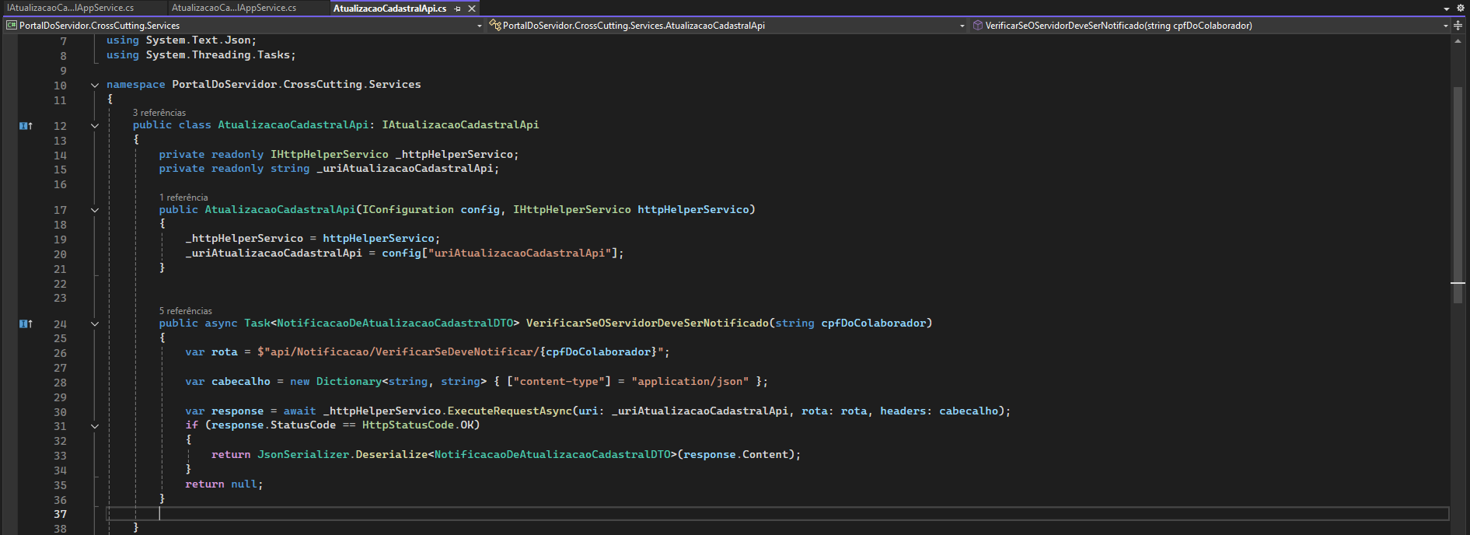The image size is (1470, 535).
Task: Open the editor window settings gear
Action: pos(1460,8)
